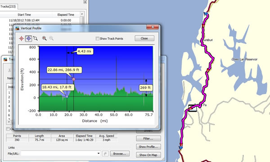
Task: Click the Points value 390
Action: click(17, 140)
